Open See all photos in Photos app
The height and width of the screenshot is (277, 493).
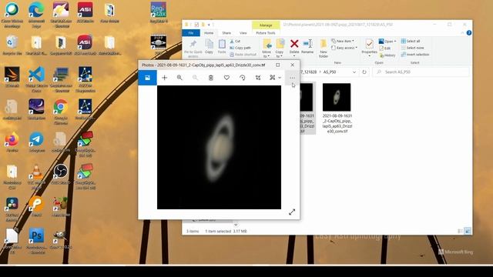coord(147,78)
